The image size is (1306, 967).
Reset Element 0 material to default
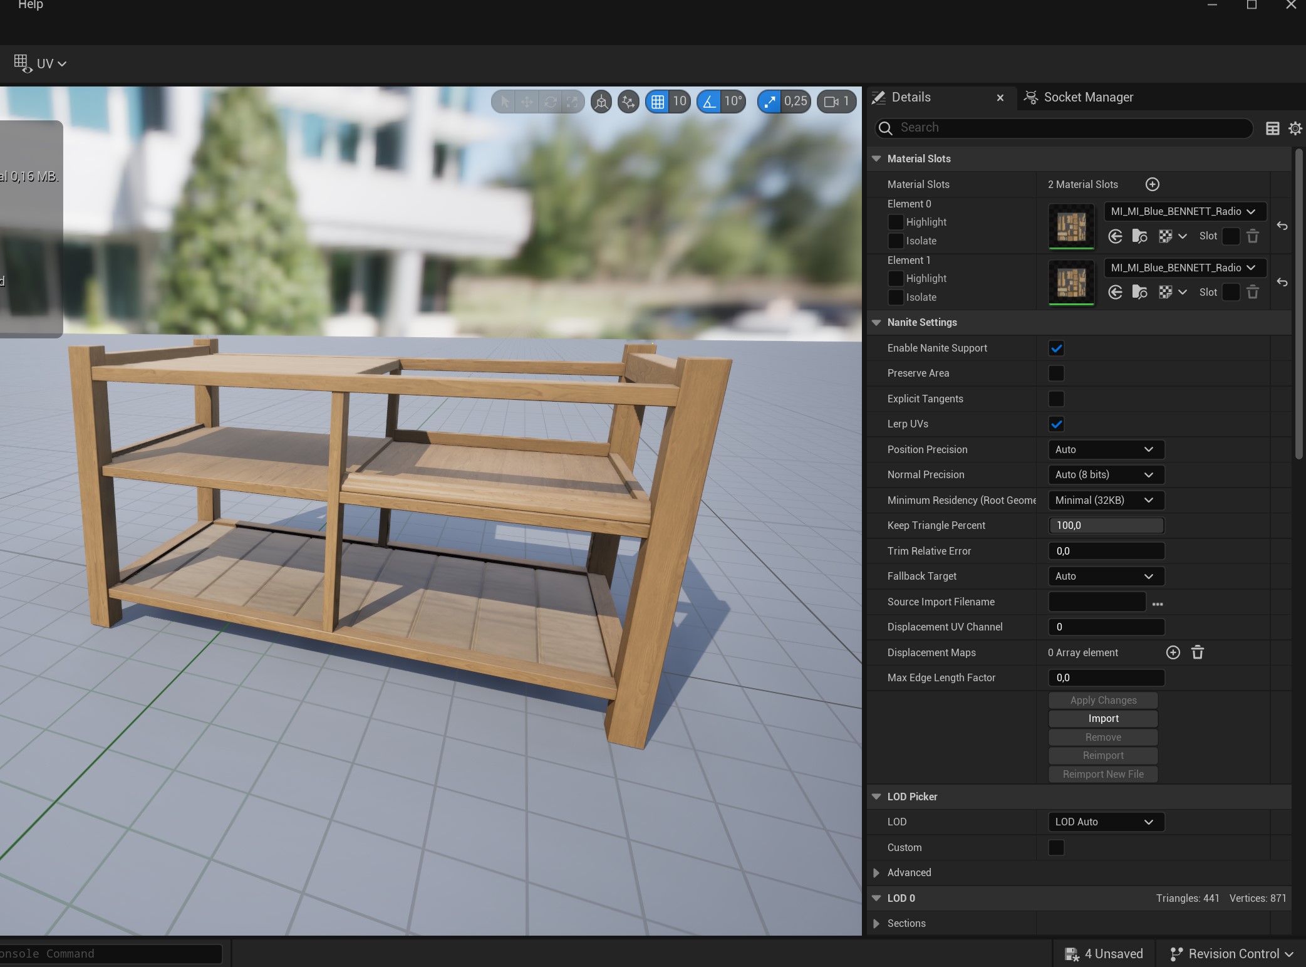point(1282,226)
